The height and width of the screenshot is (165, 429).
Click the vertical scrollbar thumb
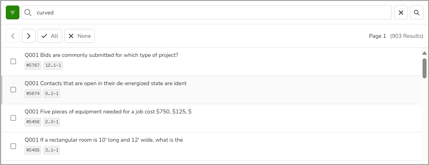pos(424,68)
